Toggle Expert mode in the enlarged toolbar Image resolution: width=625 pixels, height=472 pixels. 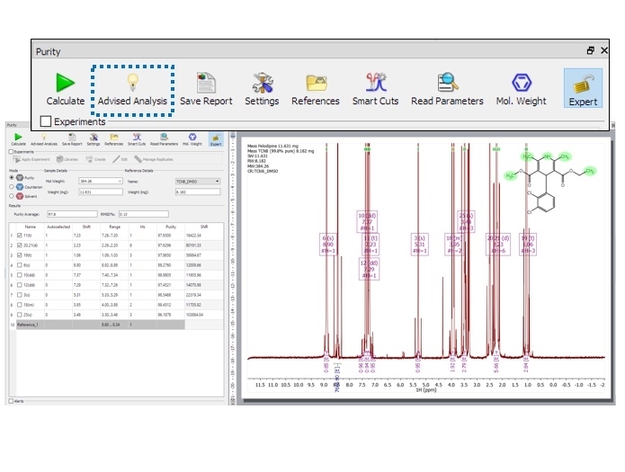tap(583, 89)
